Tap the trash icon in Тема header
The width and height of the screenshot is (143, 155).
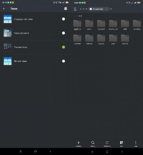pyautogui.click(x=66, y=9)
